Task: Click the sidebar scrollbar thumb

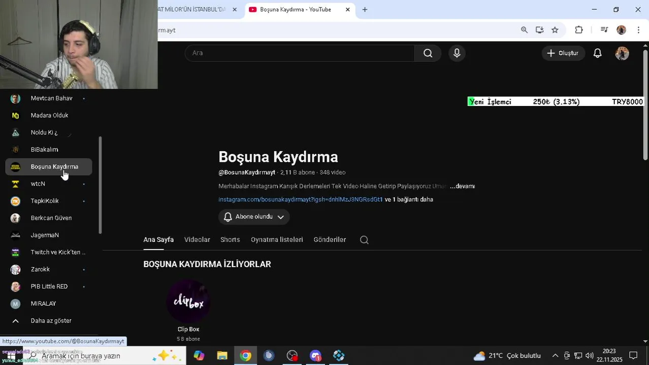Action: (x=100, y=185)
